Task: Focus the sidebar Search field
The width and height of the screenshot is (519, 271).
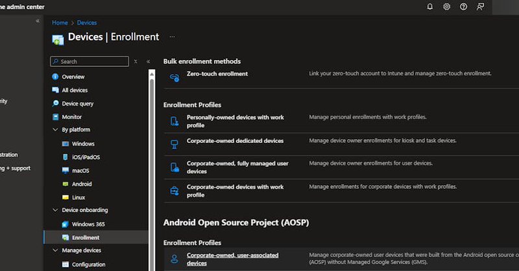Action: 90,61
